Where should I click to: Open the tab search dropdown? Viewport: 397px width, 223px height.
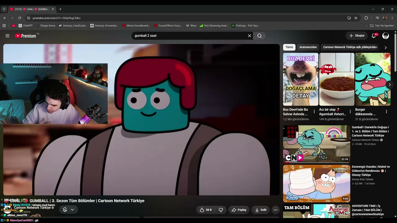[x=4, y=9]
